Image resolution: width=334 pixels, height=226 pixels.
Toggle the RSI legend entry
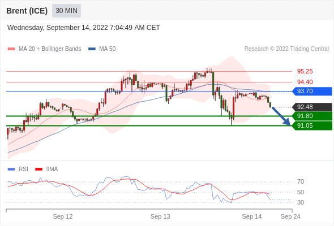[18, 169]
